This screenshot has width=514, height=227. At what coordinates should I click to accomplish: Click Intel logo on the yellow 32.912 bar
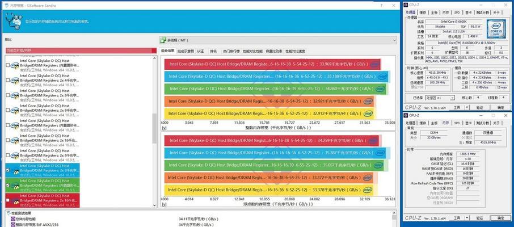(368, 113)
